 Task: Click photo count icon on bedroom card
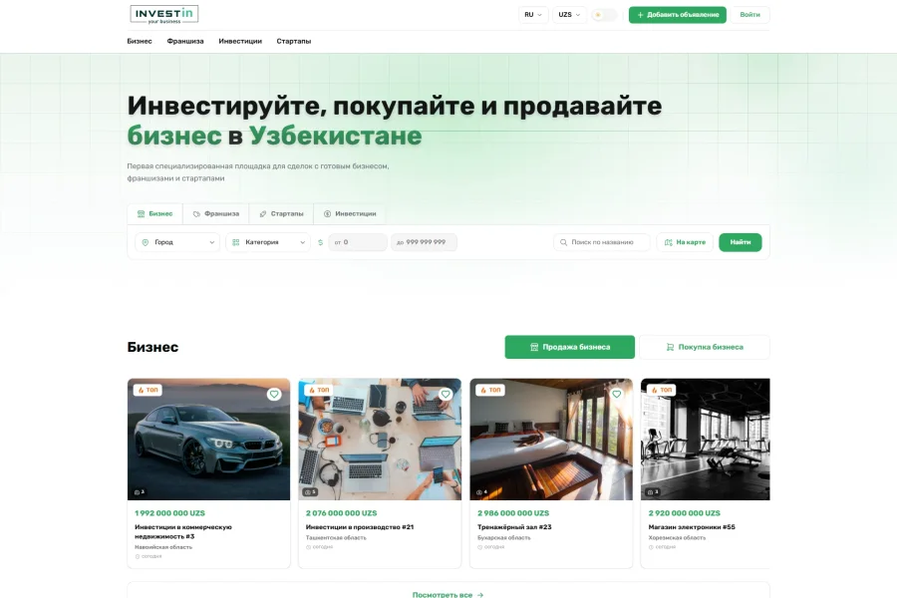pyautogui.click(x=481, y=491)
